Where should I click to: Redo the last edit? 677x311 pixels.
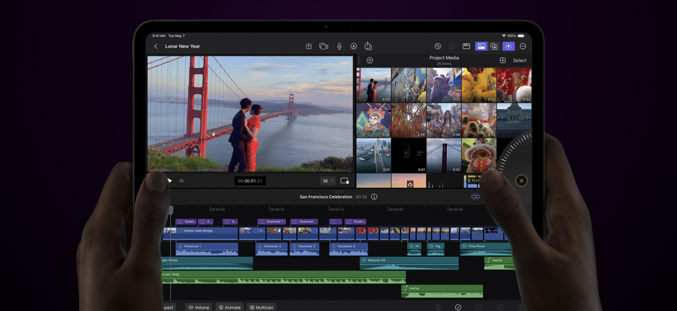(x=452, y=46)
